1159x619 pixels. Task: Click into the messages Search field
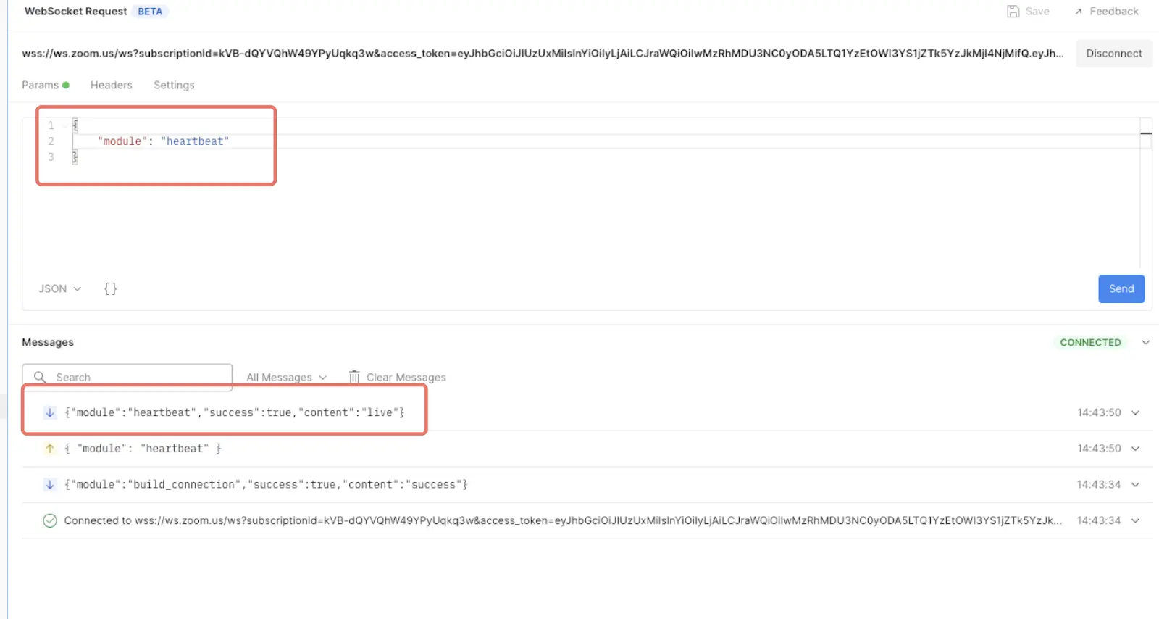pos(138,377)
